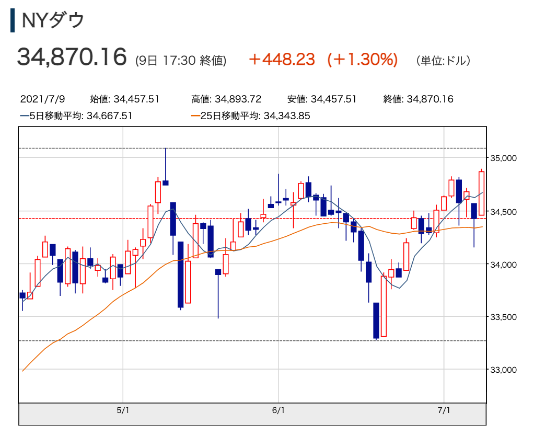Click the current price 34,870.16

click(72, 56)
